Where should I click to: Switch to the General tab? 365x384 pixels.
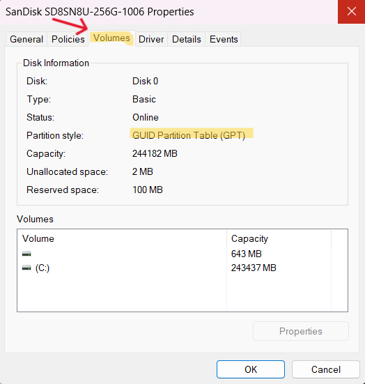pos(26,39)
